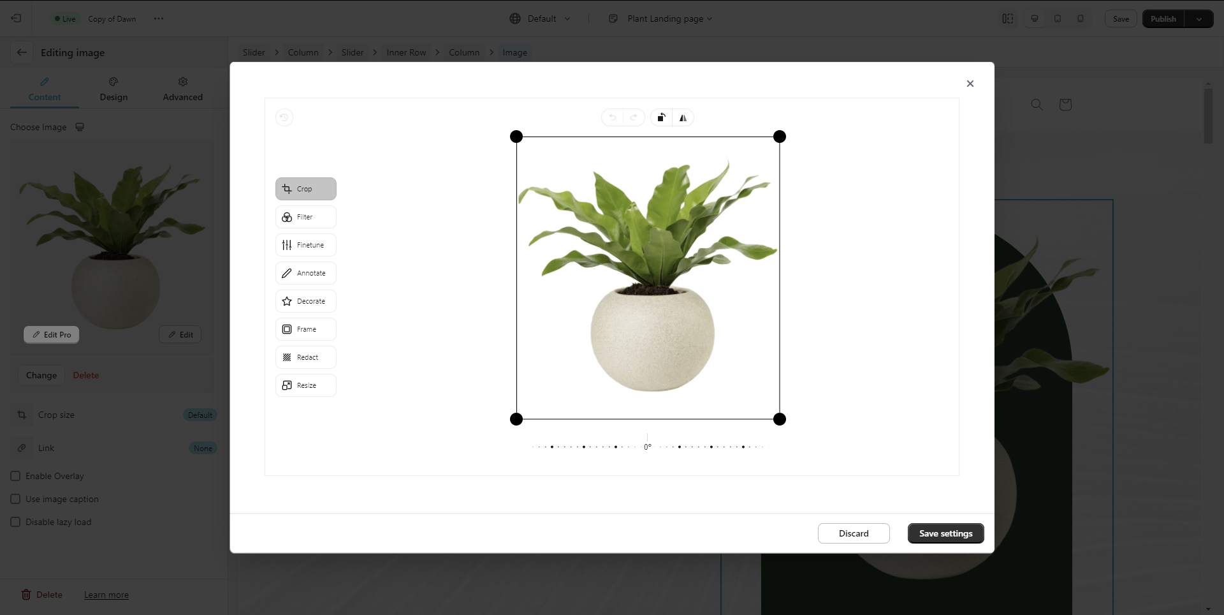Click Save settings button
This screenshot has height=615, width=1224.
[x=945, y=533]
